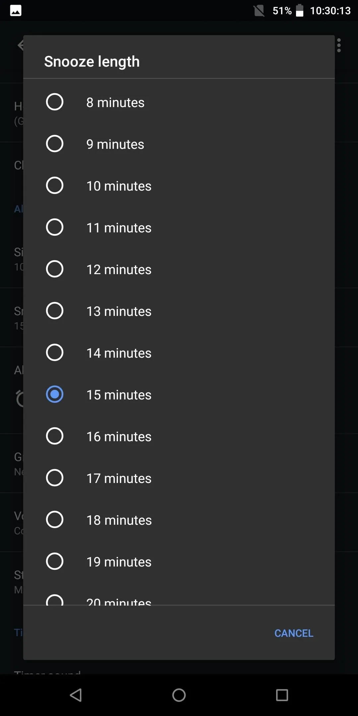Choose the 13 minutes option
Screen dimensions: 358x716
[179, 311]
